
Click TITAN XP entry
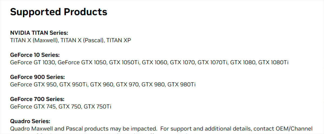[x=119, y=40]
